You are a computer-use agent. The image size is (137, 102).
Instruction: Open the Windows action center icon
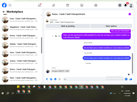pos(133,93)
